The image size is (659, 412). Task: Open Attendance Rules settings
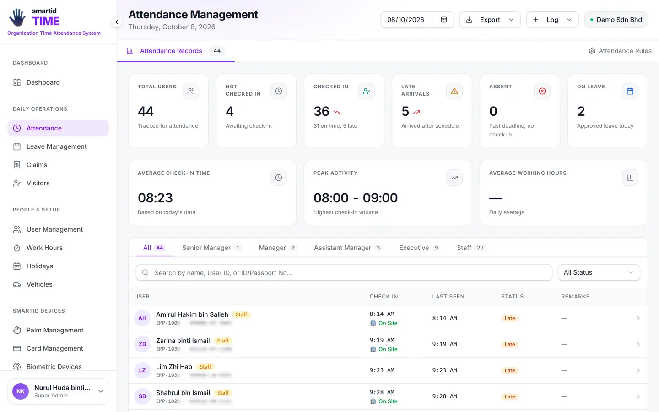point(620,51)
